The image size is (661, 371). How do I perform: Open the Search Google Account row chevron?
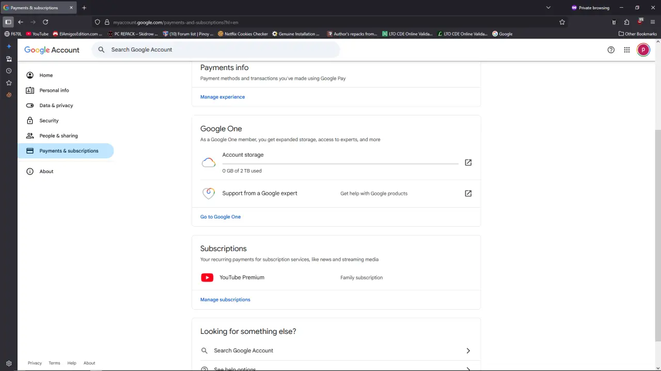click(468, 351)
